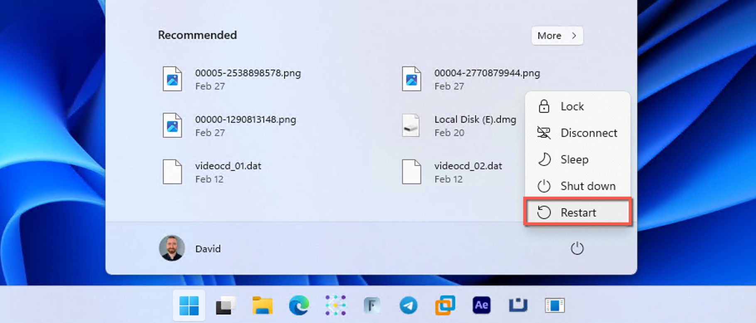
Task: Select Lock from the power menu
Action: point(577,106)
